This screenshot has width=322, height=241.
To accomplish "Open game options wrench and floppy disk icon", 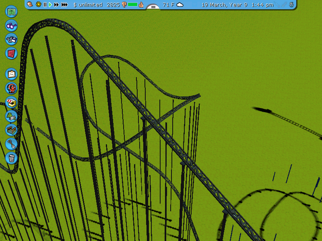I will 11,39.
